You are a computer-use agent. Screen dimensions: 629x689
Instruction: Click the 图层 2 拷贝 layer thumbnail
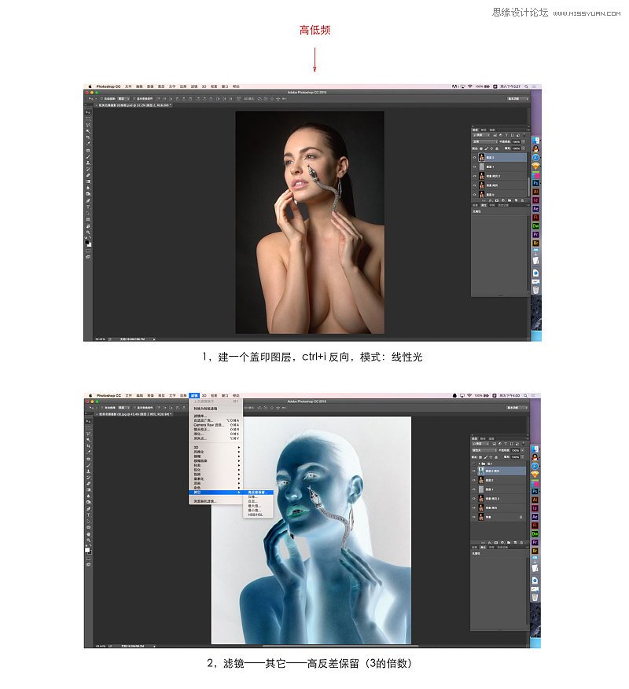point(481,471)
